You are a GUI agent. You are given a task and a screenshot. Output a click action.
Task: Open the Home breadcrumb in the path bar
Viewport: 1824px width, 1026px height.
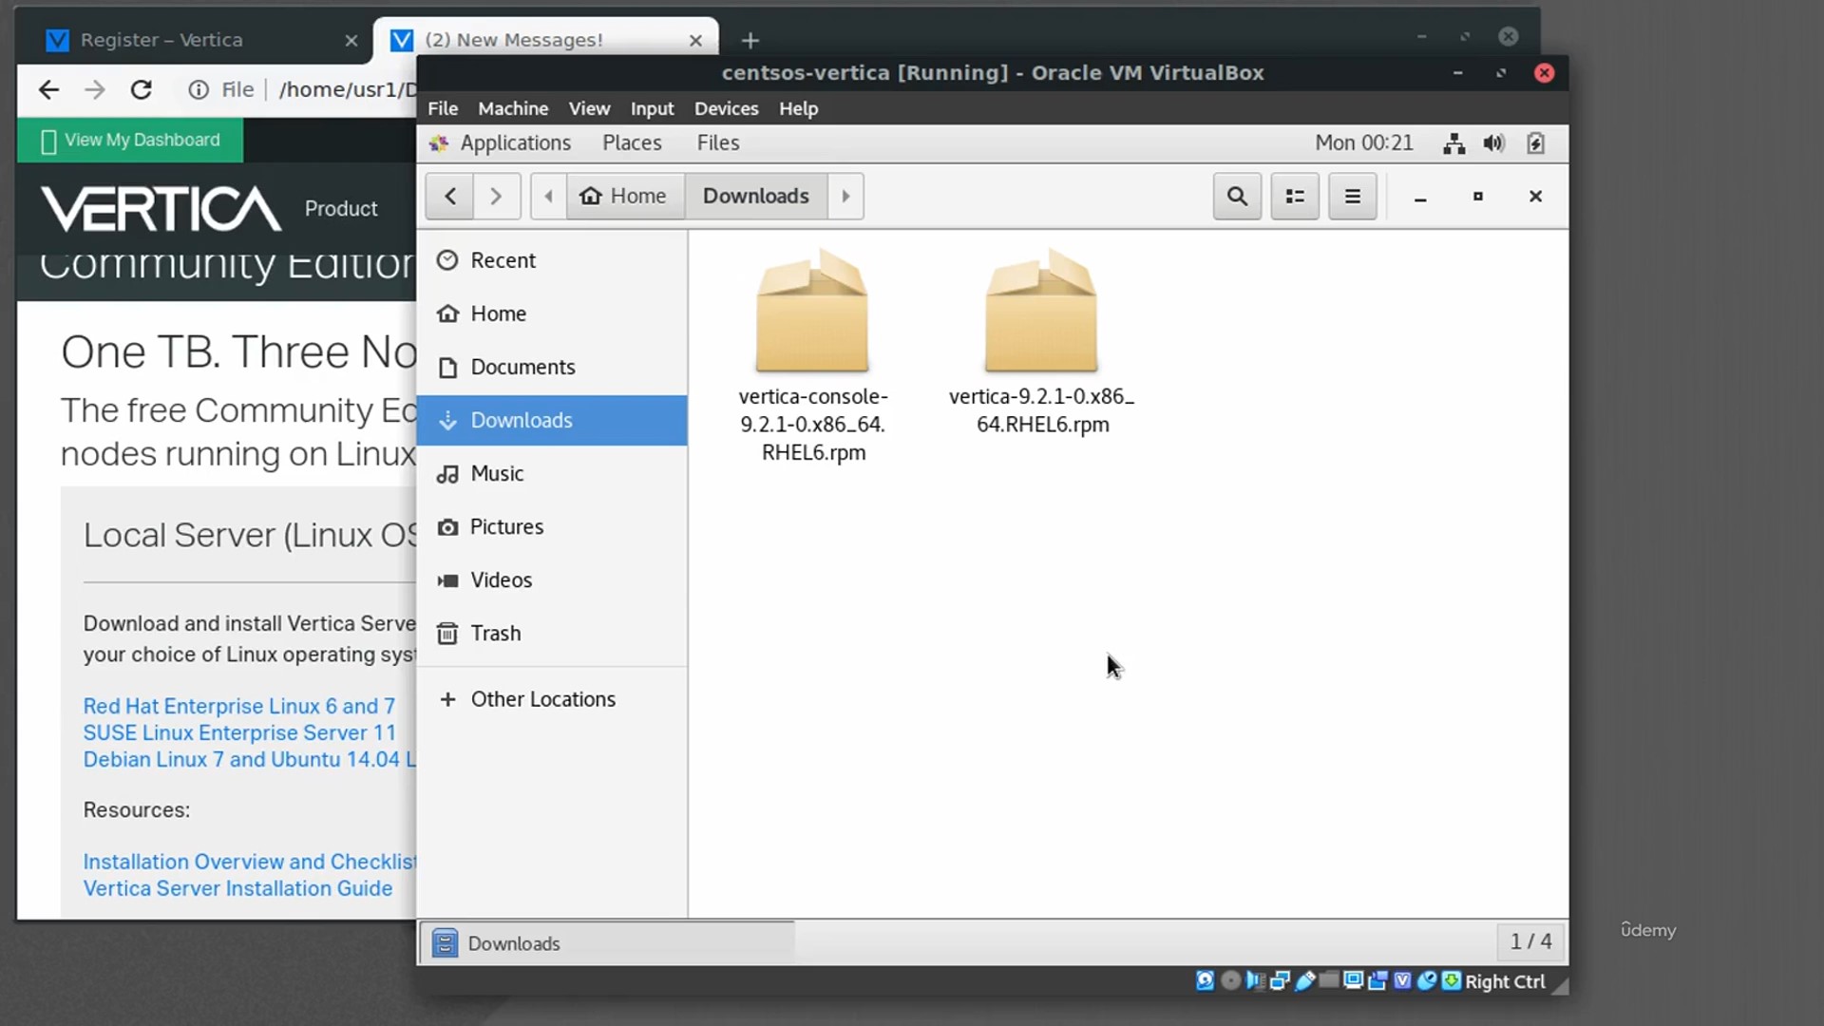coord(625,196)
